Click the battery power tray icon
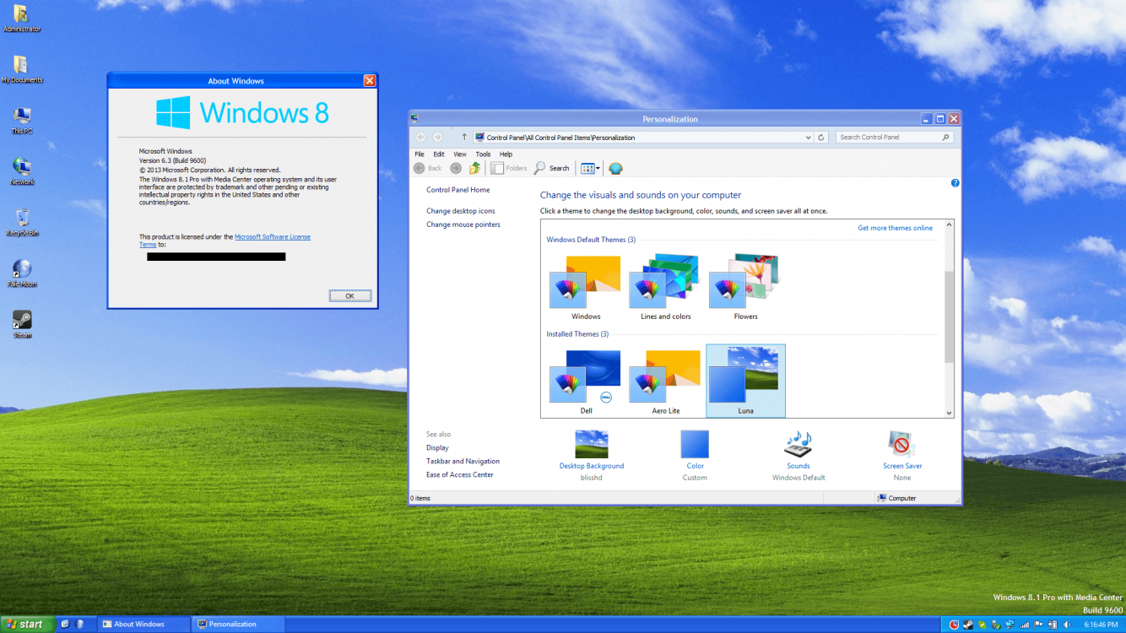The height and width of the screenshot is (633, 1126). (x=1053, y=625)
